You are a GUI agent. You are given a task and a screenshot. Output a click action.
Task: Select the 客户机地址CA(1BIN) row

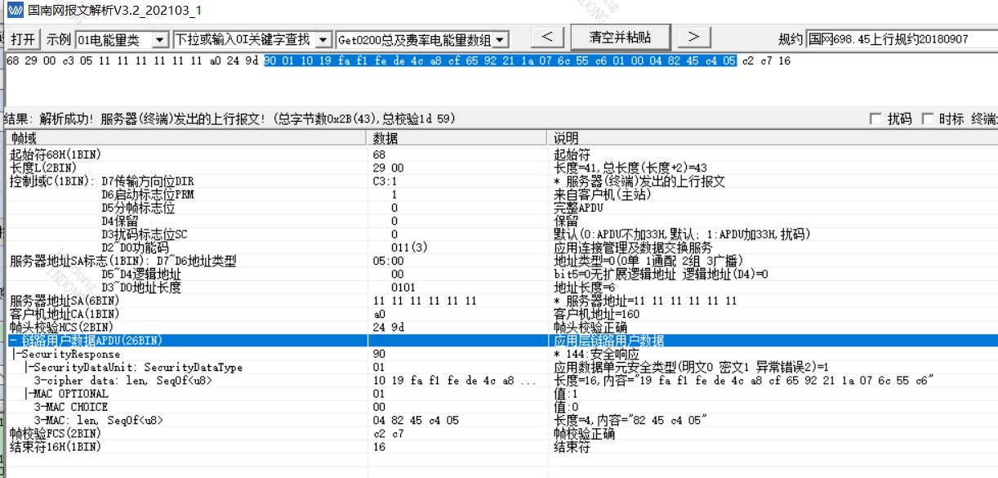(502, 314)
